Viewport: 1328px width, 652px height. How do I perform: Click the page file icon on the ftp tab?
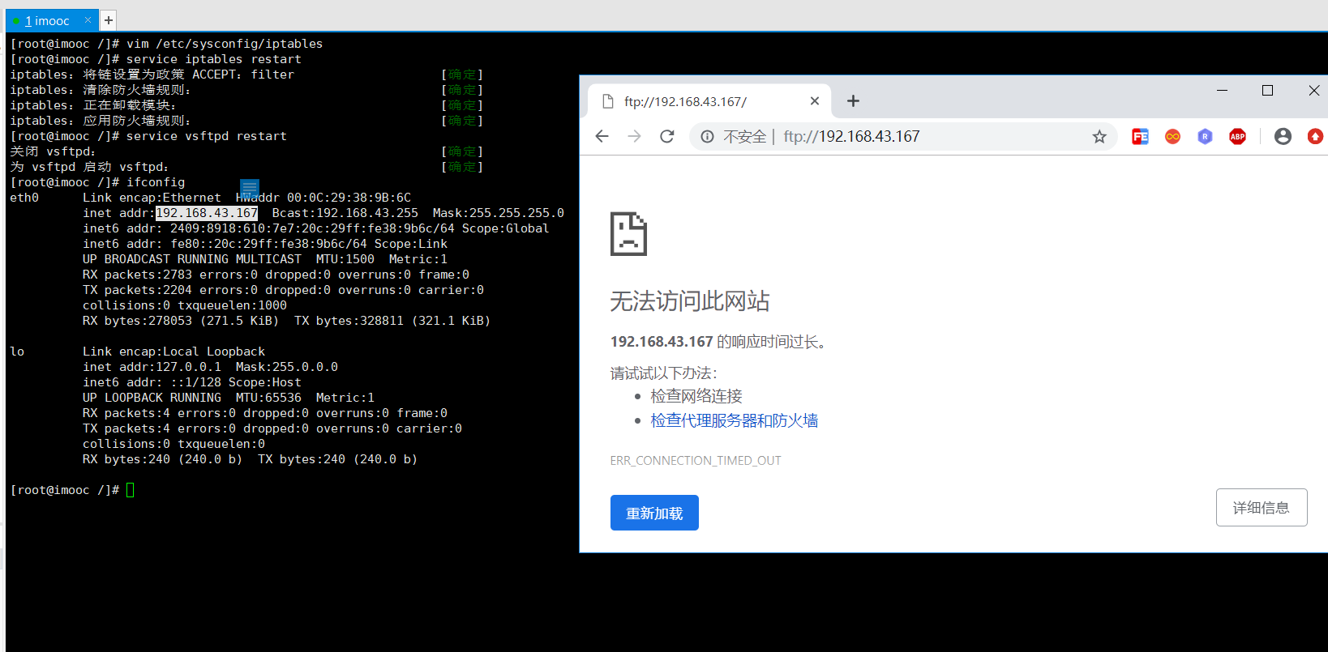(608, 101)
